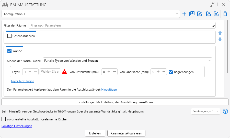Click the duplicate configuration icon
This screenshot has width=230, height=138.
192,14
